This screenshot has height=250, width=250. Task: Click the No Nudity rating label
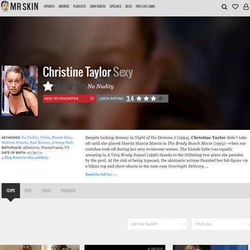pos(101,86)
